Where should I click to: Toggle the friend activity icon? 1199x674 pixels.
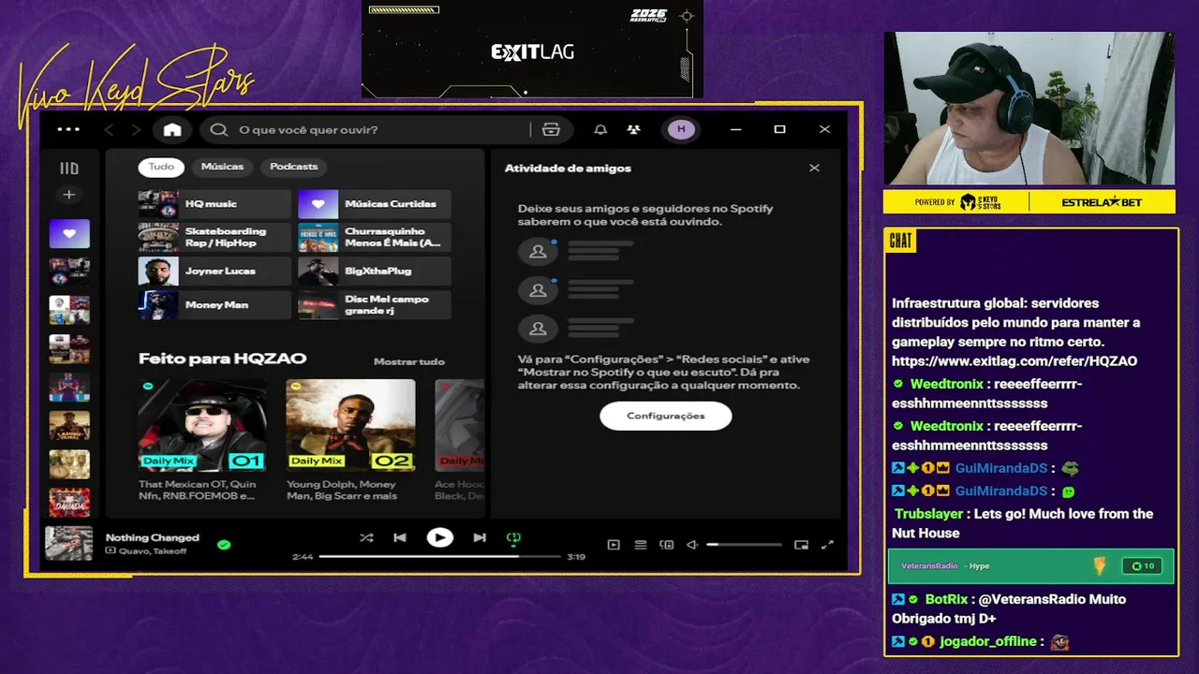(x=634, y=129)
